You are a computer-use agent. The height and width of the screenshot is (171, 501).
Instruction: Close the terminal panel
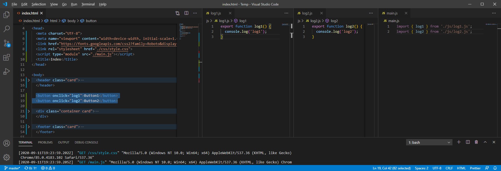coord(494,142)
